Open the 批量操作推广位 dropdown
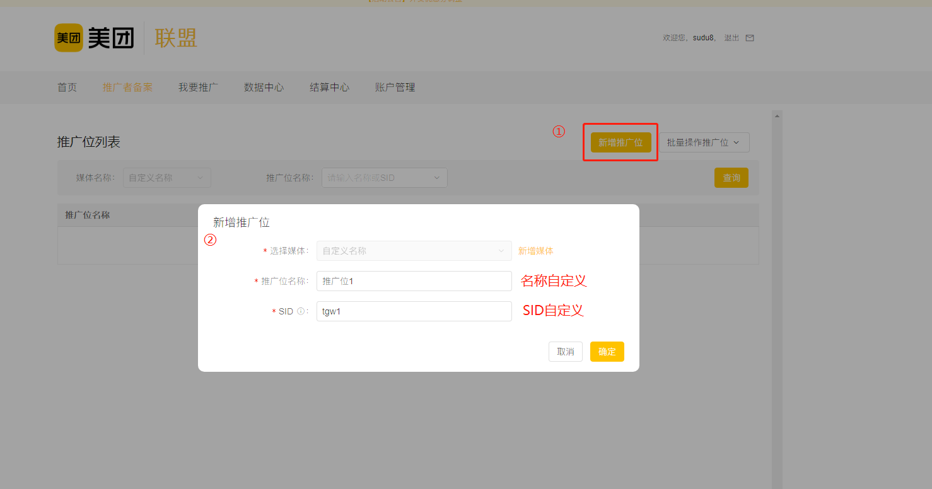The image size is (932, 489). click(704, 142)
